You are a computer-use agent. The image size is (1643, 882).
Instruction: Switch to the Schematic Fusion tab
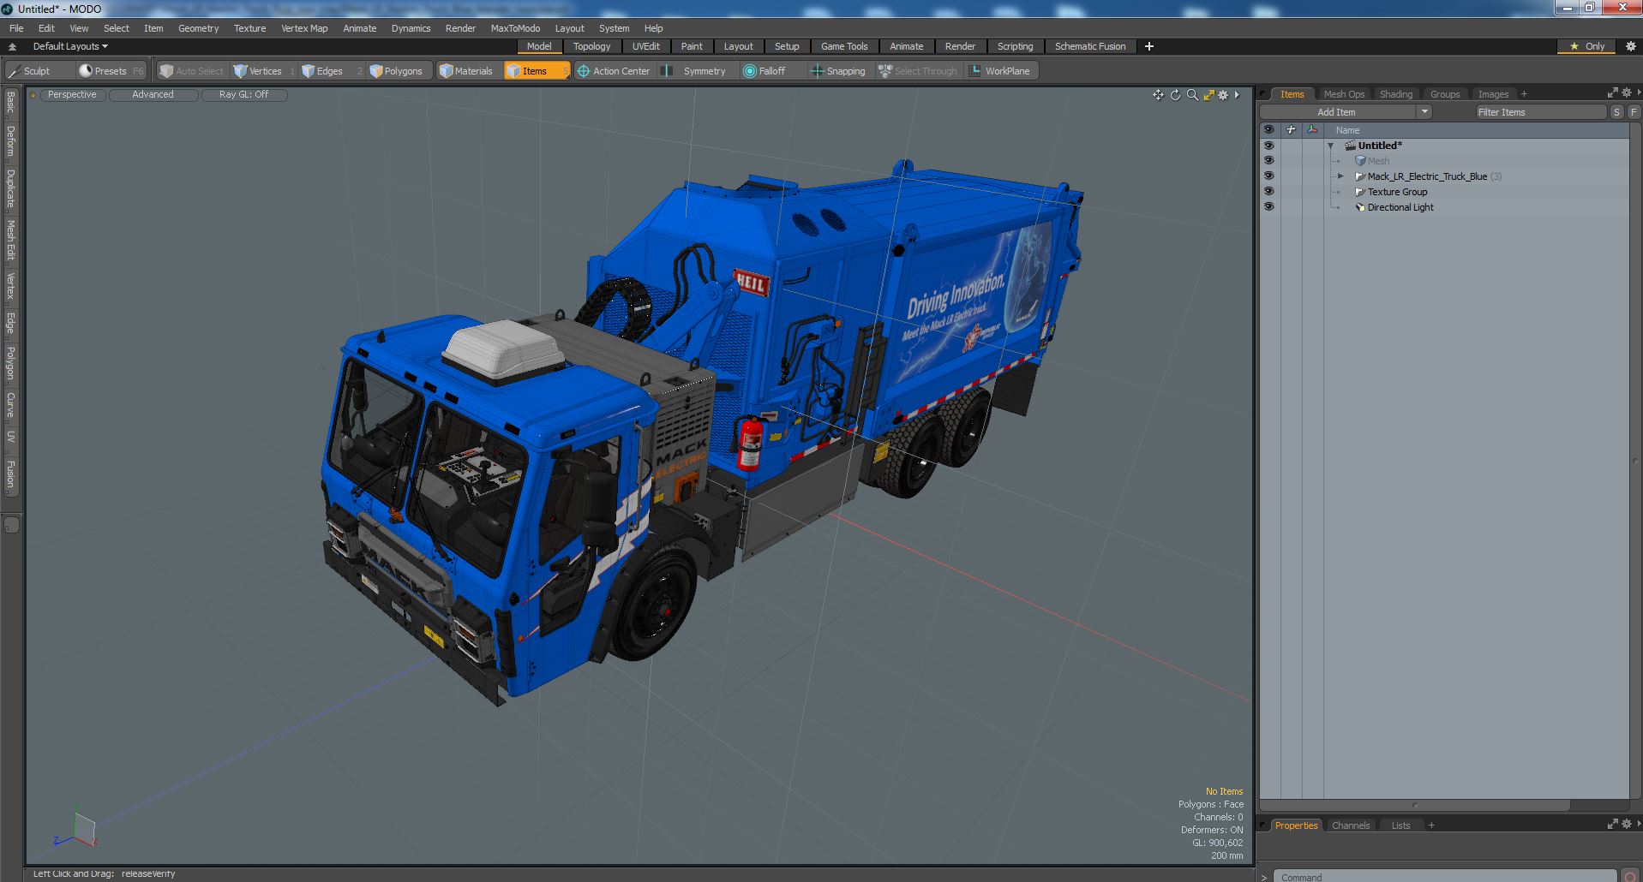(x=1090, y=46)
